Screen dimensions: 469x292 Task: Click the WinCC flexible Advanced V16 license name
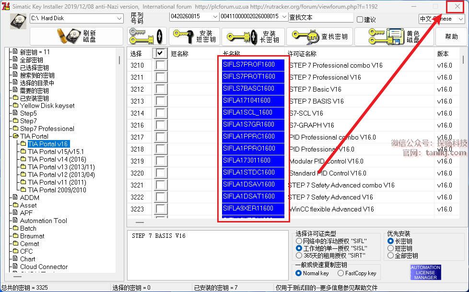[332, 209]
